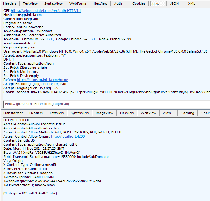This screenshot has height=201, width=210.
Task: Click X-Content-Type-Options: nosniff line
Action: (30, 165)
